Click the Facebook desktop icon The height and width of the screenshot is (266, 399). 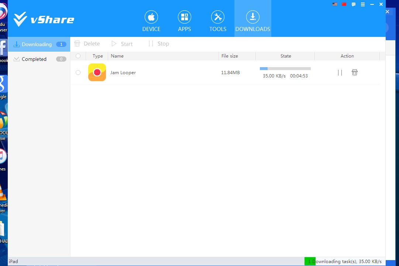3,48
